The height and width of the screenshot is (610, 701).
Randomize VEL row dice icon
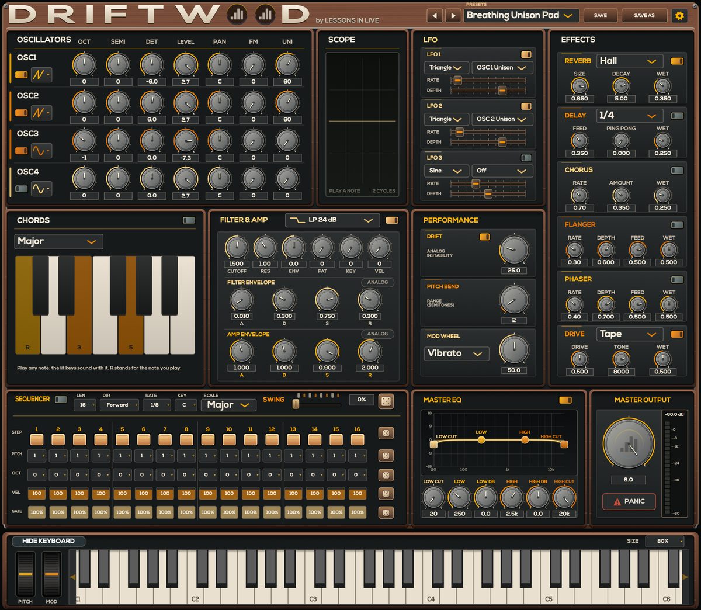pyautogui.click(x=386, y=494)
